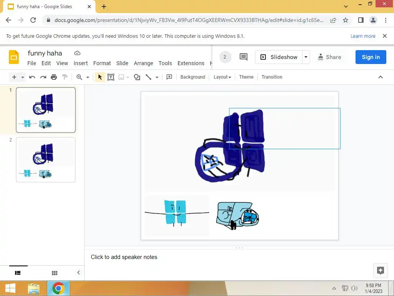This screenshot has width=394, height=296.
Task: Open the zoom level dropdown arrow
Action: [x=88, y=77]
